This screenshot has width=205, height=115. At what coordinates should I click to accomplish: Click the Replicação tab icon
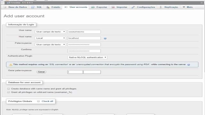coord(161,7)
